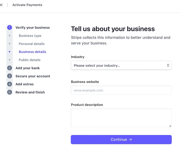Click the Continue button arrow icon
The height and width of the screenshot is (151, 181).
pos(130,140)
